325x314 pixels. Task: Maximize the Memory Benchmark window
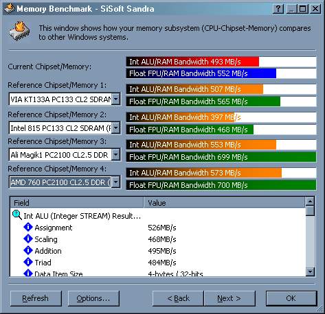302,9
